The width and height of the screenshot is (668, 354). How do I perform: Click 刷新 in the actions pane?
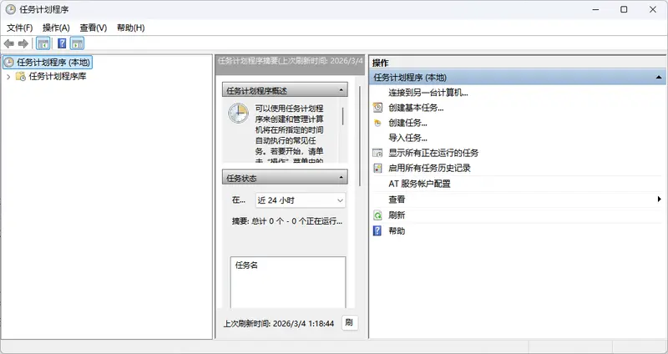pos(397,215)
